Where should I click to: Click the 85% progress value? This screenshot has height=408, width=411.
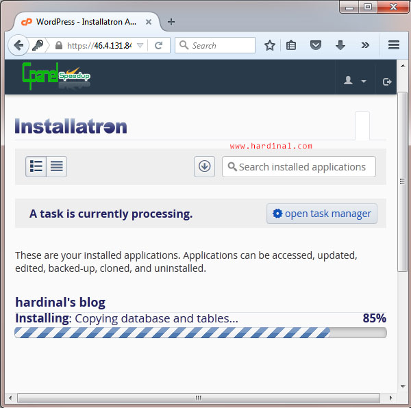pyautogui.click(x=374, y=318)
